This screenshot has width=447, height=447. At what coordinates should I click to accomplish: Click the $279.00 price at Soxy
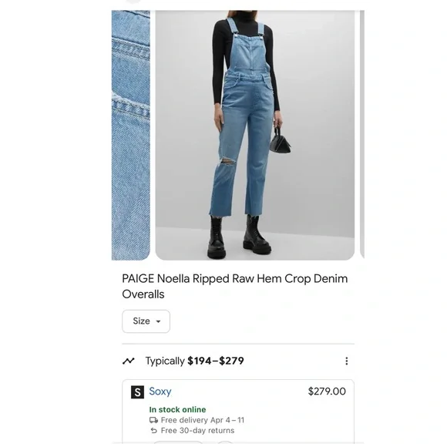tap(327, 392)
